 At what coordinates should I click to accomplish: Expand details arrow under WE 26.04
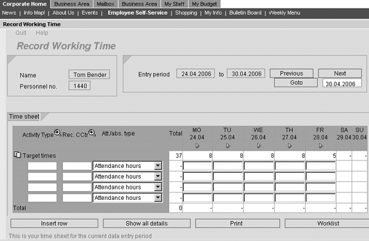click(259, 146)
